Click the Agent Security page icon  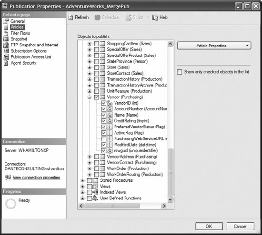pyautogui.click(x=6, y=63)
